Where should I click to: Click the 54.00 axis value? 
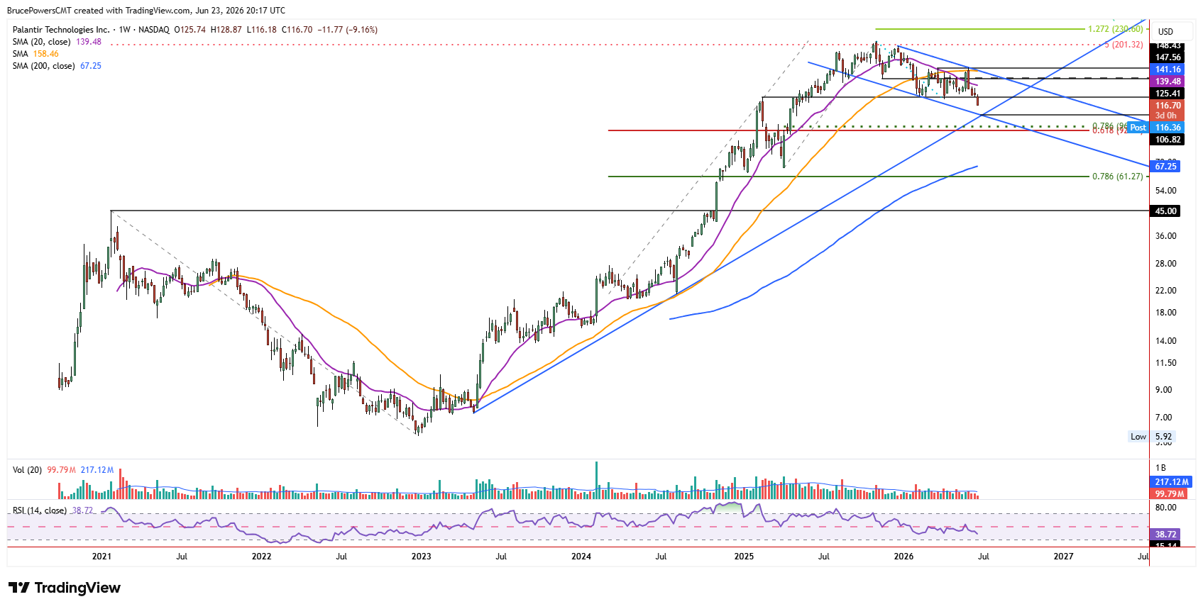pos(1165,191)
